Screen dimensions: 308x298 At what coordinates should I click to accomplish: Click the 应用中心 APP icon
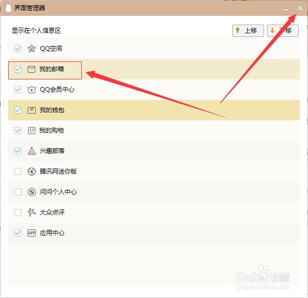(31, 233)
